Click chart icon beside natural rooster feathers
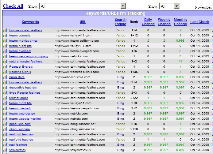 pyautogui.click(x=5, y=62)
